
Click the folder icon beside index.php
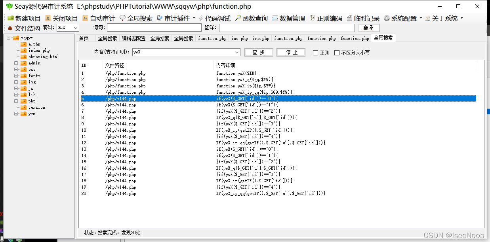[x=24, y=51]
